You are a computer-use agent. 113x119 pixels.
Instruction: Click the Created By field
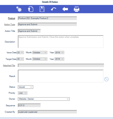point(47,112)
